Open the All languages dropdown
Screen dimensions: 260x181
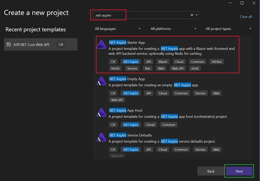click(117, 29)
